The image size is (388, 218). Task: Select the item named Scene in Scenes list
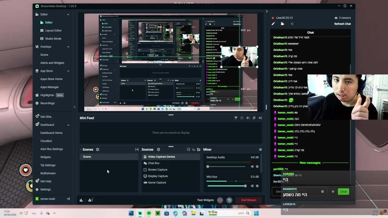point(109,157)
